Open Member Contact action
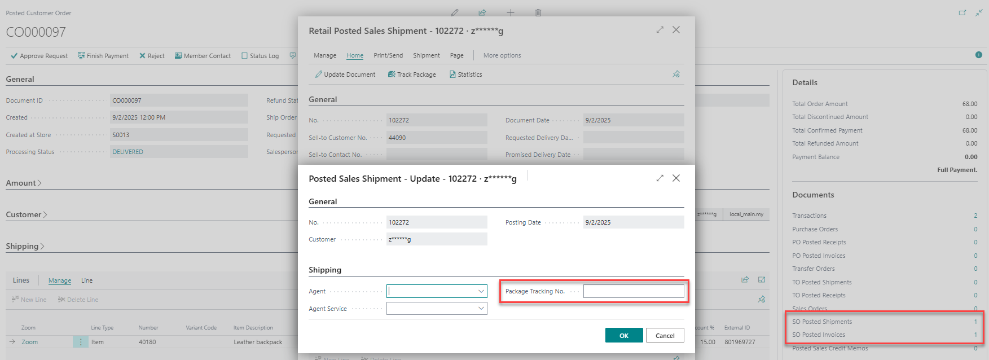Screen dimensions: 989x360 coord(203,56)
